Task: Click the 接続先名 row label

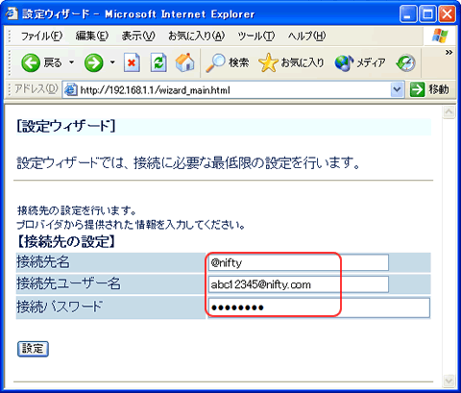Action: [43, 262]
